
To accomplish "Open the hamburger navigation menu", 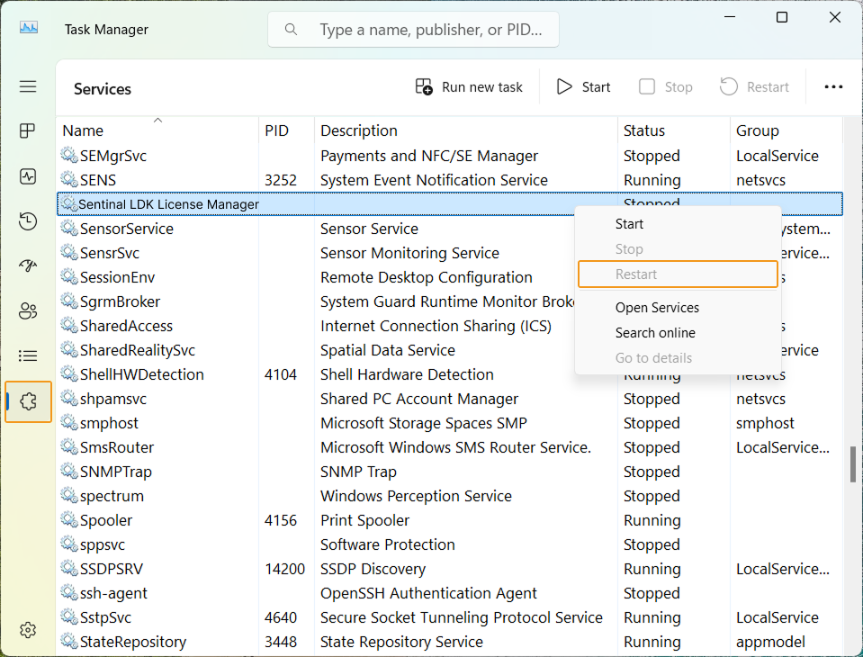I will pyautogui.click(x=28, y=87).
